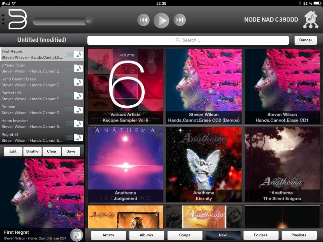Viewport: 323px width, 242px height.
Task: Open the player home network icon
Action: click(x=311, y=20)
